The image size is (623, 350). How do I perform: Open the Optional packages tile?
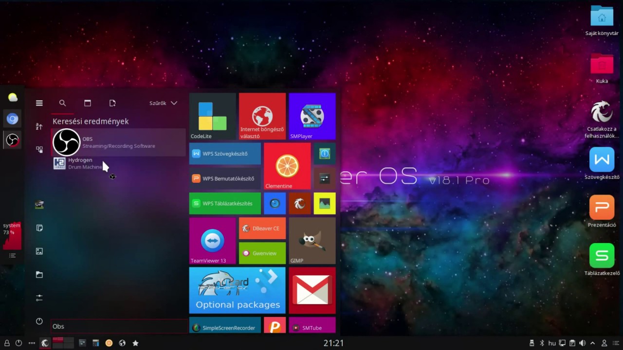coord(238,290)
